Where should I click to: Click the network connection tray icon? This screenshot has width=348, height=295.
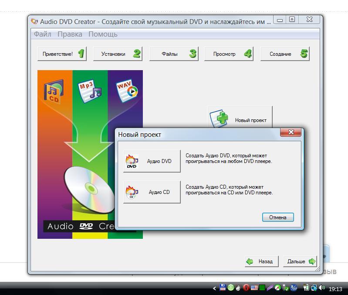[314, 288]
